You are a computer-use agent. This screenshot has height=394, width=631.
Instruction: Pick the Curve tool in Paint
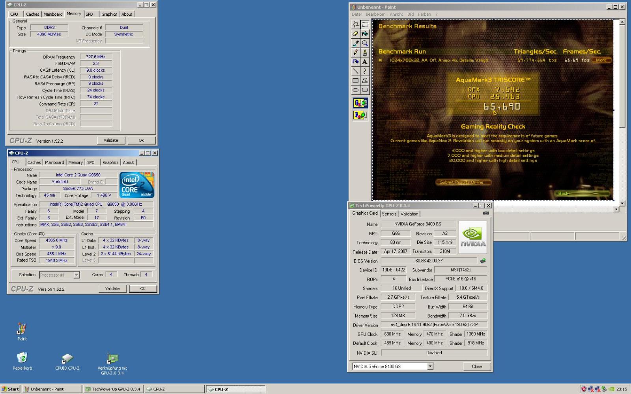coord(365,71)
